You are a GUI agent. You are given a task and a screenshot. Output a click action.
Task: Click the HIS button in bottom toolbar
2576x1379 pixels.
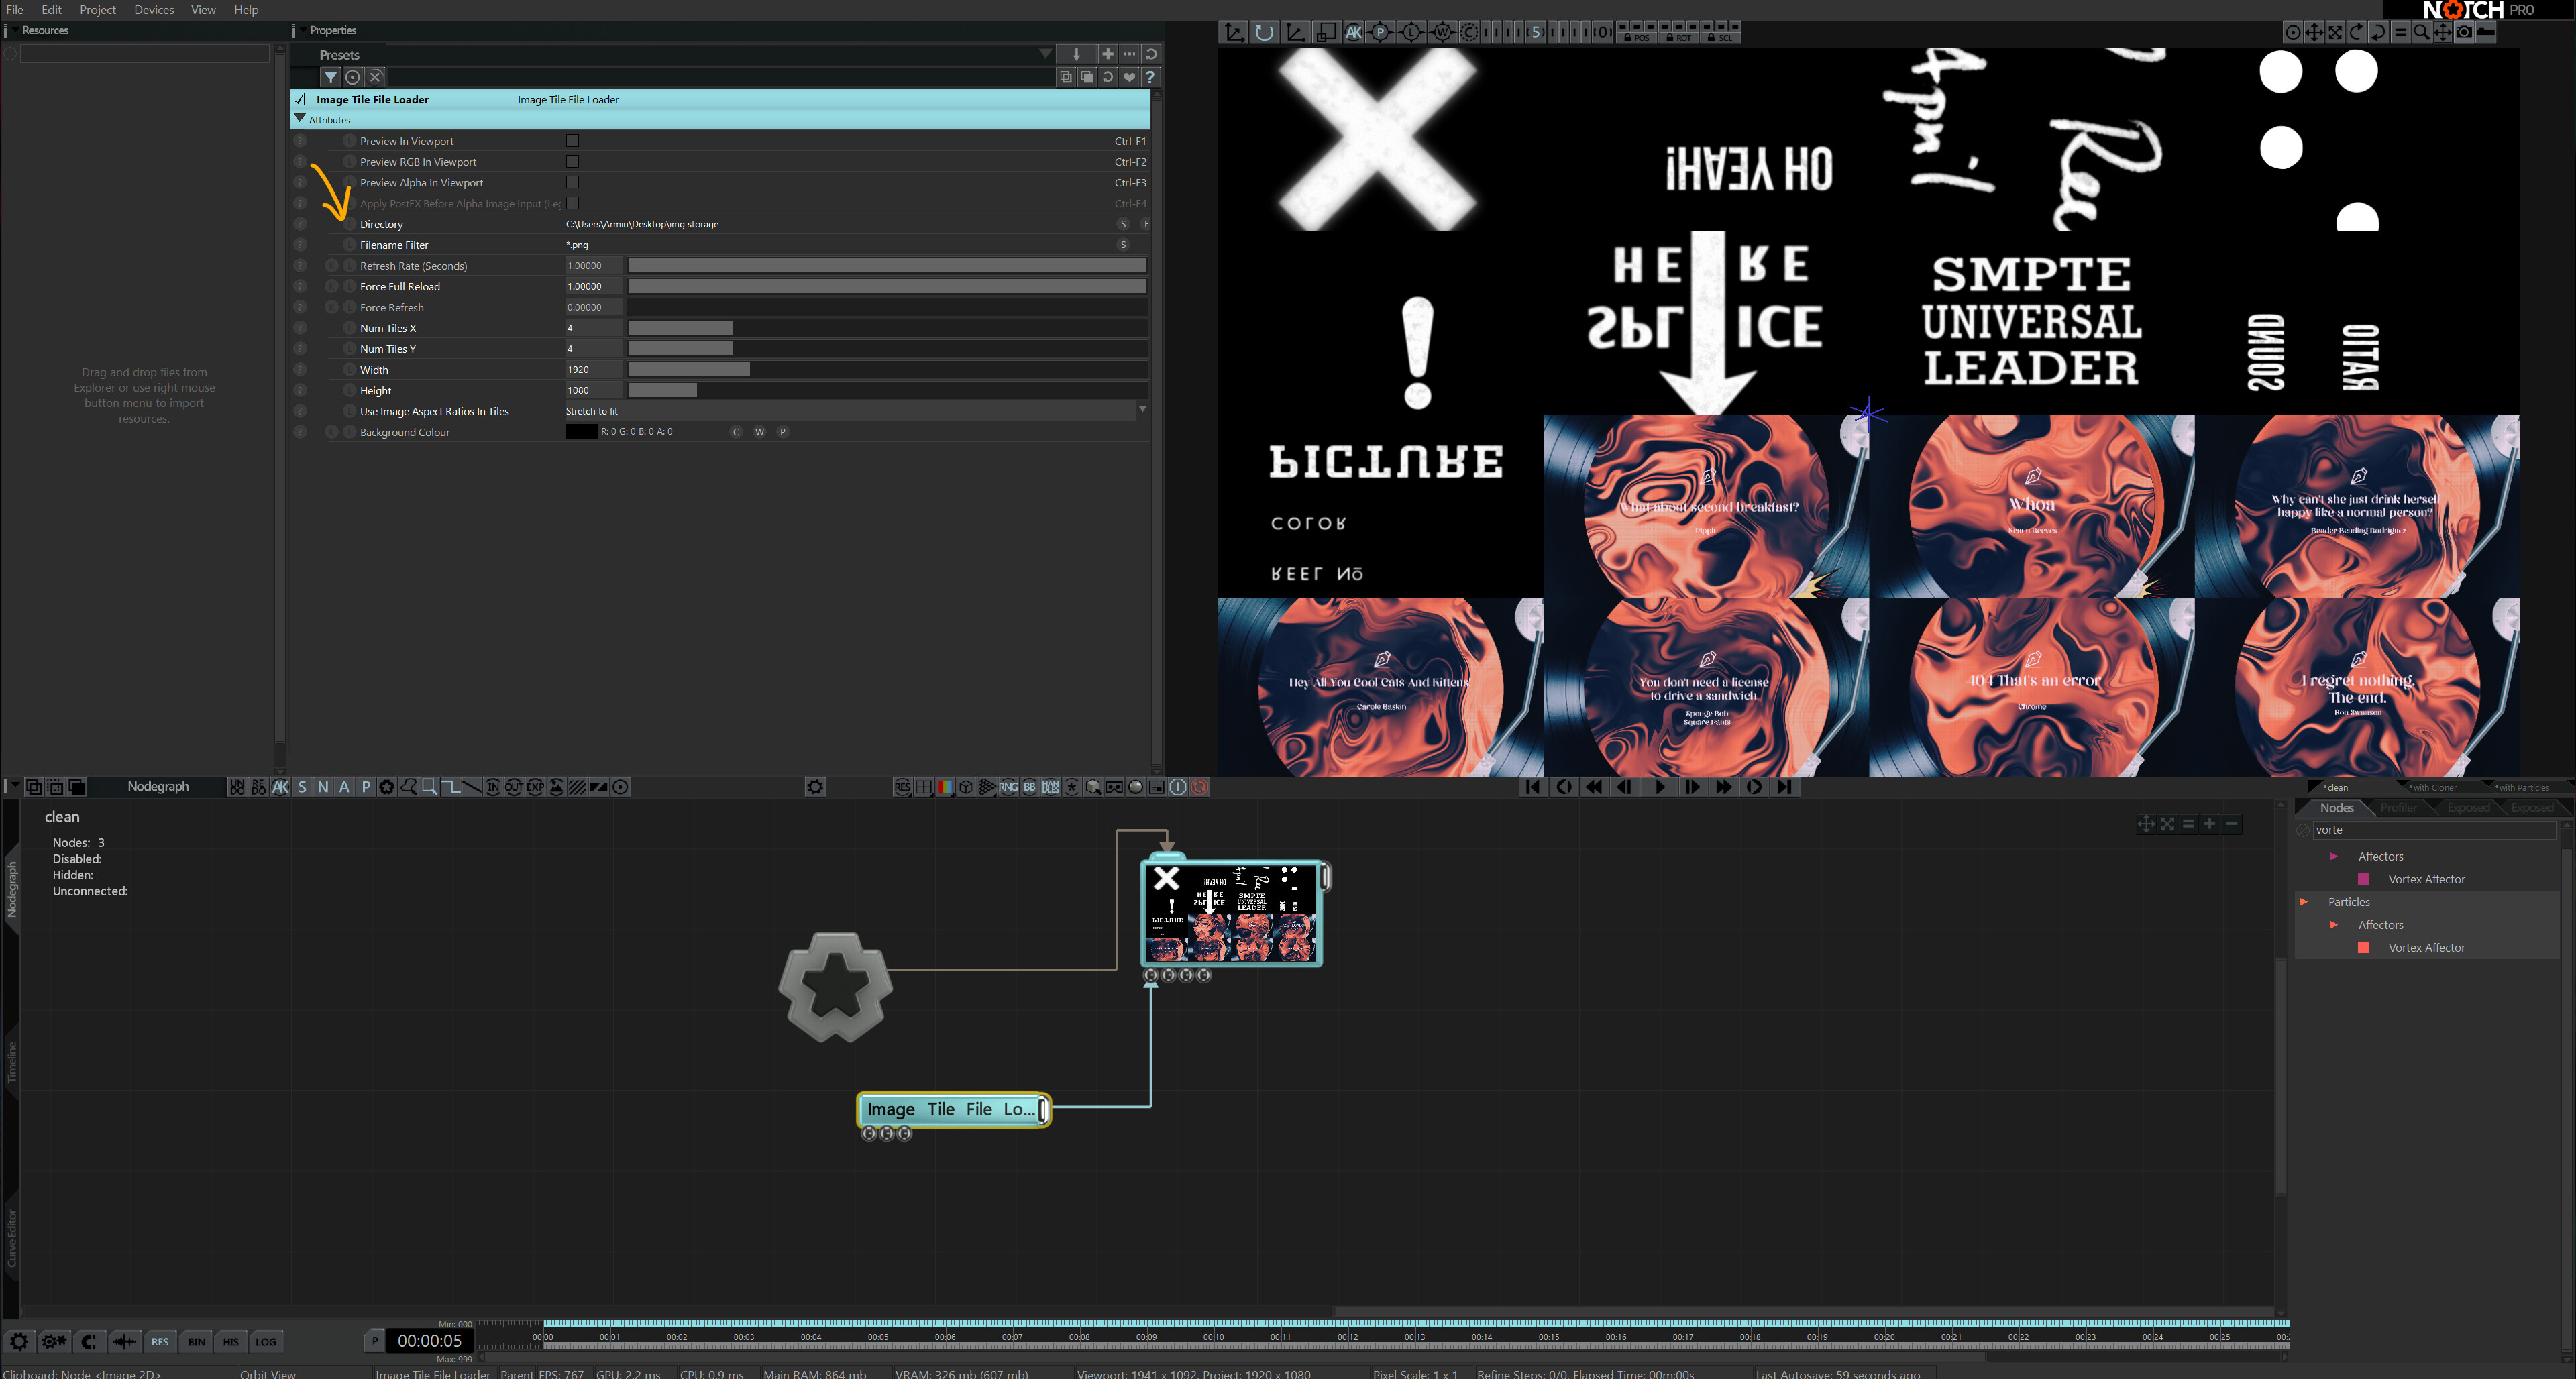[231, 1342]
